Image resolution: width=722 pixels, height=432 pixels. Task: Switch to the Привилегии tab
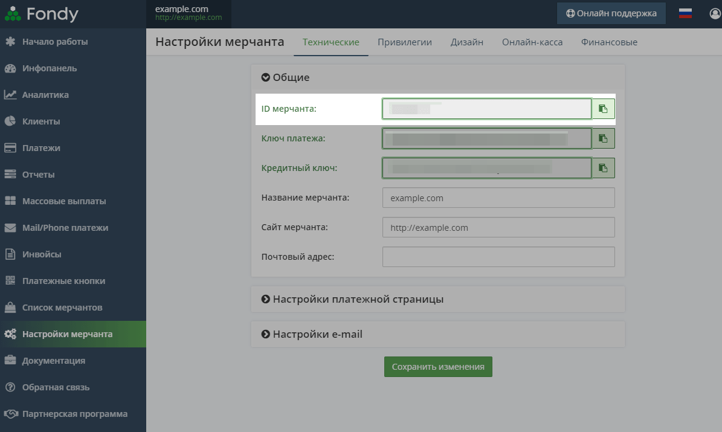click(405, 42)
